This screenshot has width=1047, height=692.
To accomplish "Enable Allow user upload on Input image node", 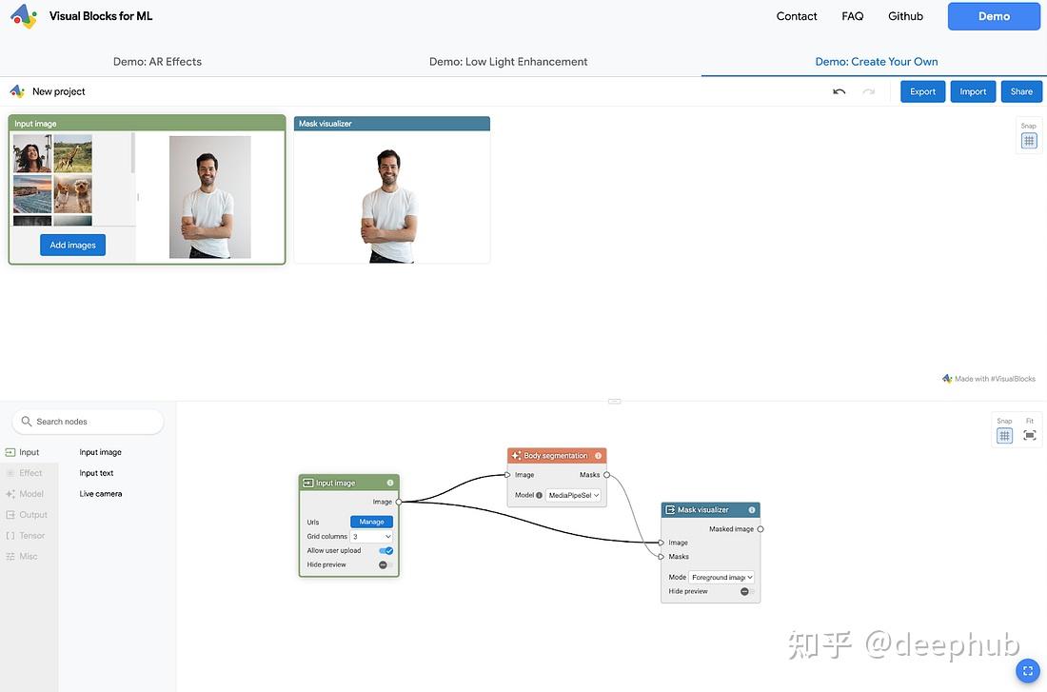I will (x=385, y=550).
